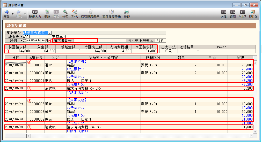Click the 締日 date field
The image size is (262, 142).
coord(35,41)
